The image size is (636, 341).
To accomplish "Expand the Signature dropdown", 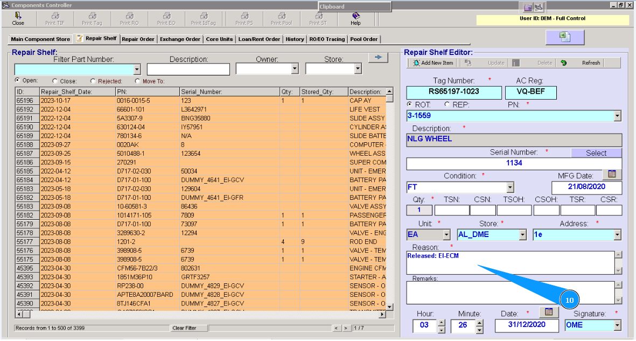I will point(617,325).
